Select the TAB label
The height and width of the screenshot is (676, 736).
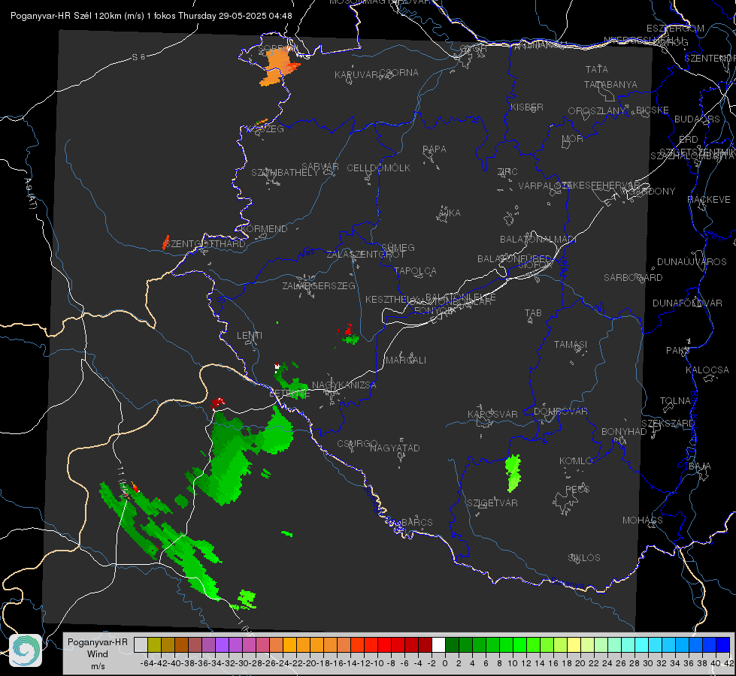click(533, 313)
